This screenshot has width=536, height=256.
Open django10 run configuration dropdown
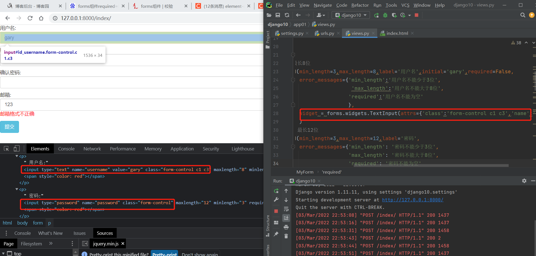351,15
